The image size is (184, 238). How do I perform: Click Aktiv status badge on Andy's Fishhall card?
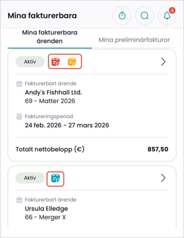point(30,61)
